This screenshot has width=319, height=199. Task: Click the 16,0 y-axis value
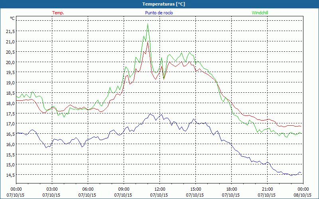click(10, 144)
